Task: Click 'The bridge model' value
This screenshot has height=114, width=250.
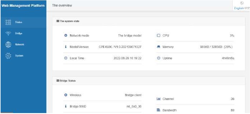Action: click(130, 36)
